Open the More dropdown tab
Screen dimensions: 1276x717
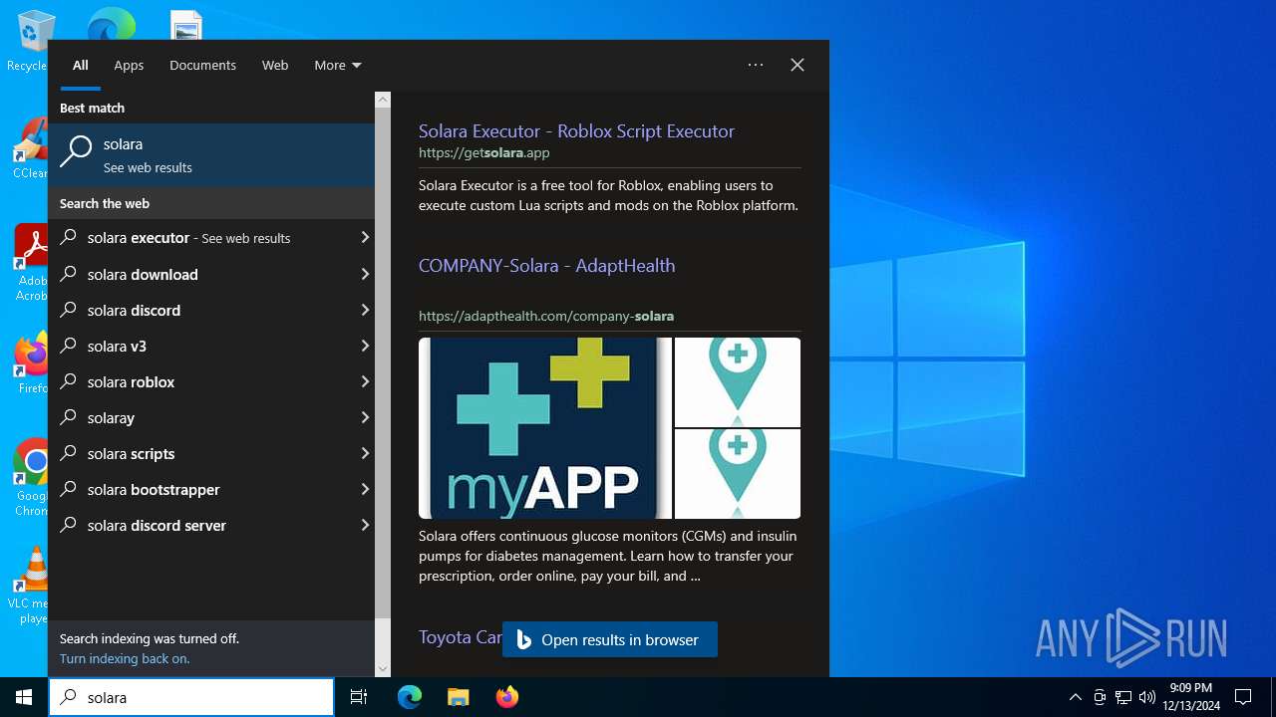click(x=338, y=65)
